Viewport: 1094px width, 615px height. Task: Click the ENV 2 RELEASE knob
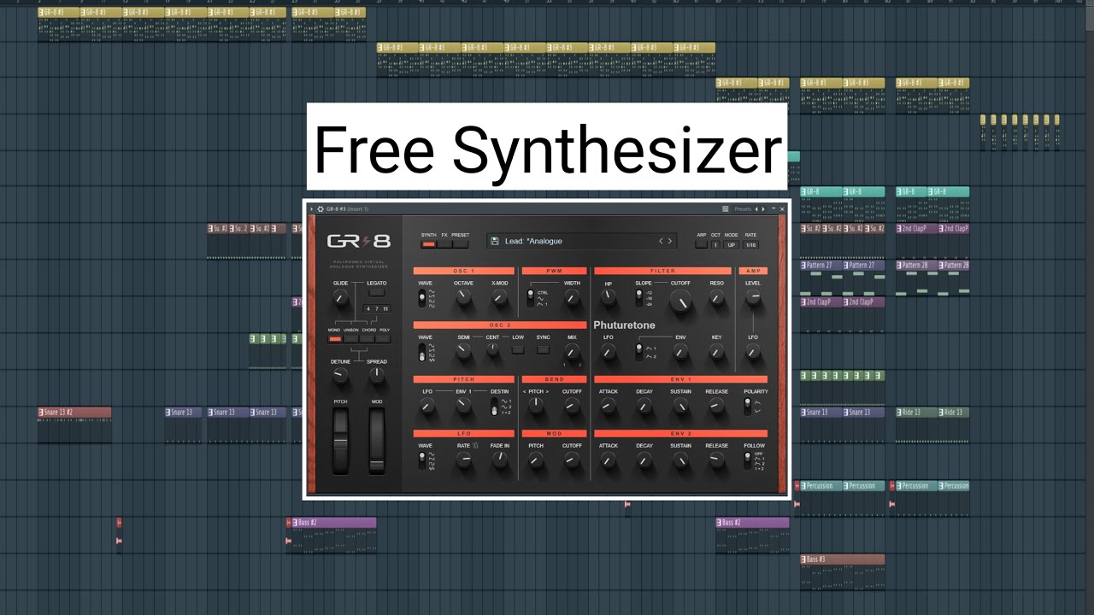pos(716,460)
